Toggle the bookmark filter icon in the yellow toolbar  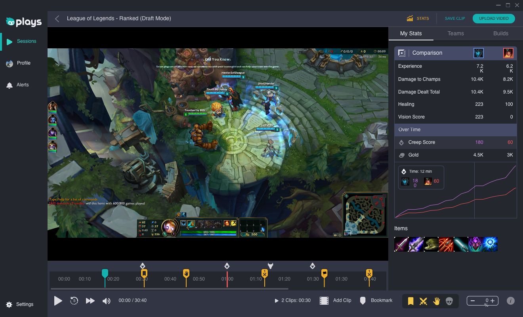411,302
